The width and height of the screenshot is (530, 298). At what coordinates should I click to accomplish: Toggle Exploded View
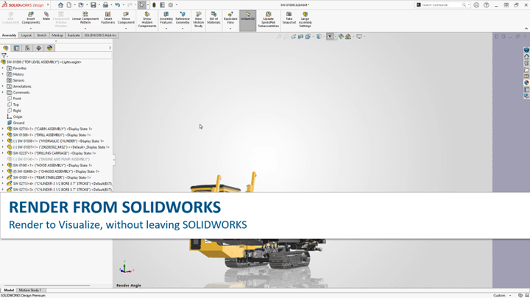point(230,18)
